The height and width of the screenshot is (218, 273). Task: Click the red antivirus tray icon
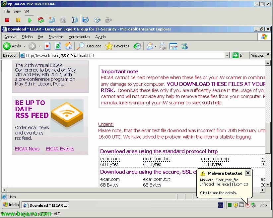point(247,205)
